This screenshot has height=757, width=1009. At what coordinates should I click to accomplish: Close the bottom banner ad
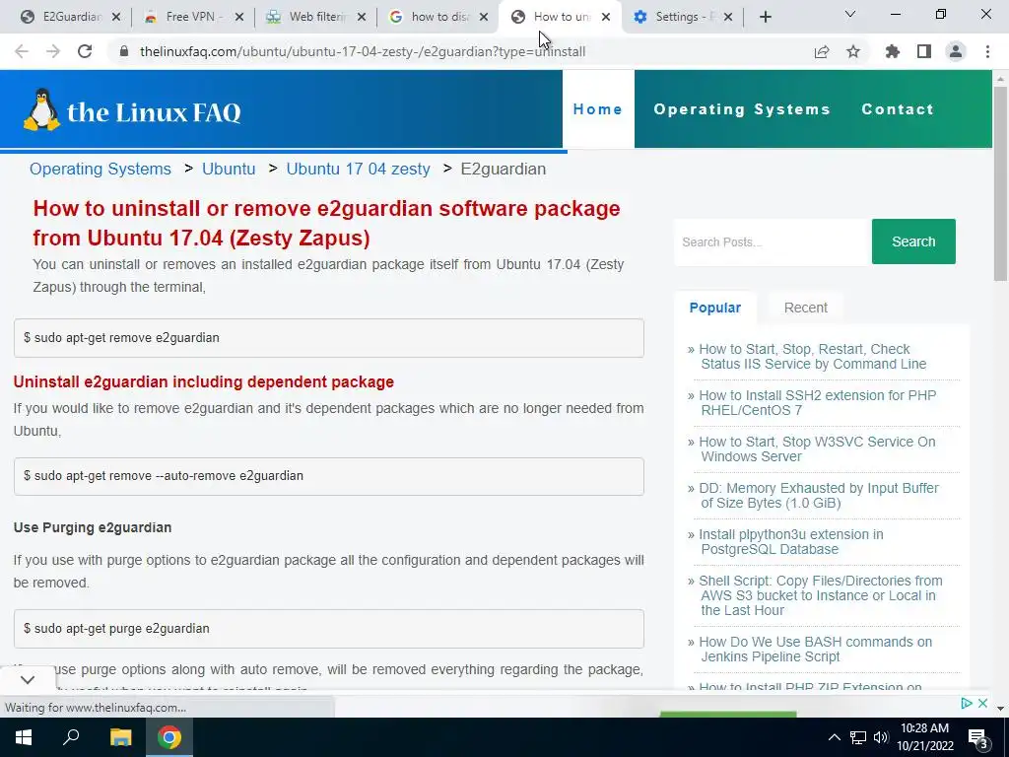pyautogui.click(x=982, y=703)
